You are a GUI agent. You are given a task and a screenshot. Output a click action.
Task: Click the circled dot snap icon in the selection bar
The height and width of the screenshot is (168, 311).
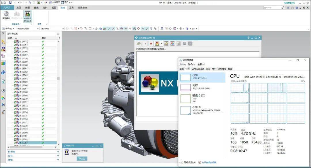(134, 29)
